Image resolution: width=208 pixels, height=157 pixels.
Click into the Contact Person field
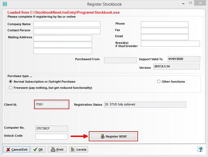(67, 31)
